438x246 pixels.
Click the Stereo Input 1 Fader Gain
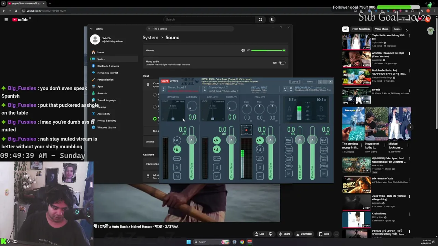click(192, 153)
